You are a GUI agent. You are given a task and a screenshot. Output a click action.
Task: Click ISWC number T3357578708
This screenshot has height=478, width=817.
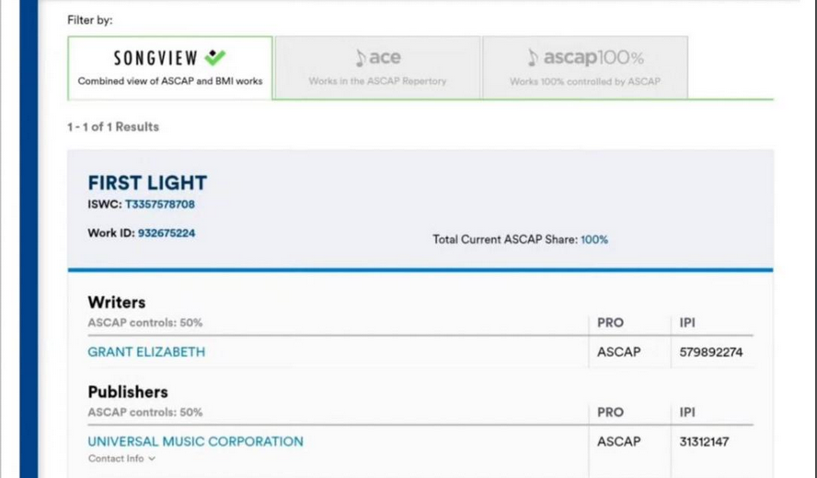point(160,204)
